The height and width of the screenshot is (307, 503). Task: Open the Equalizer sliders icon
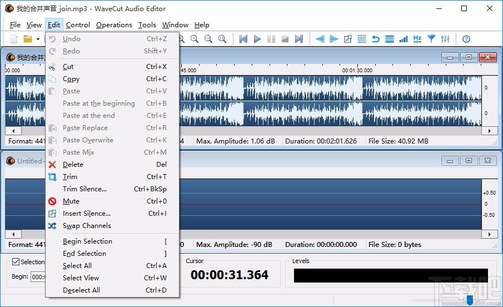click(445, 39)
